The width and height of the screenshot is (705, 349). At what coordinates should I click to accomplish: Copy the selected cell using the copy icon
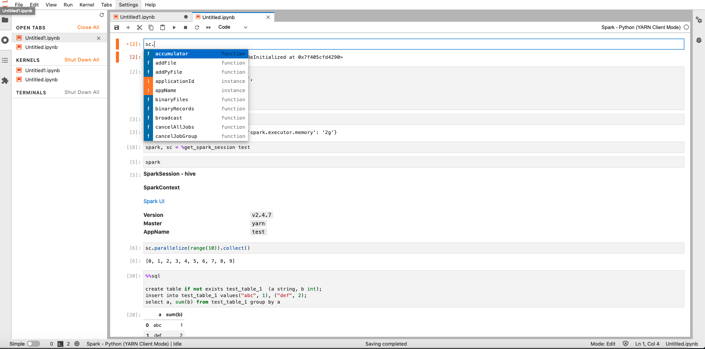coord(151,27)
